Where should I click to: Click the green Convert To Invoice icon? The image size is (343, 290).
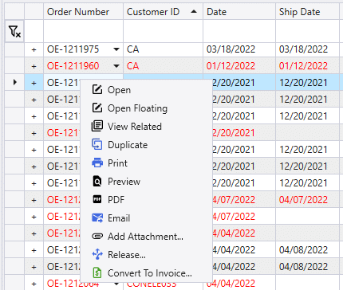pos(97,272)
